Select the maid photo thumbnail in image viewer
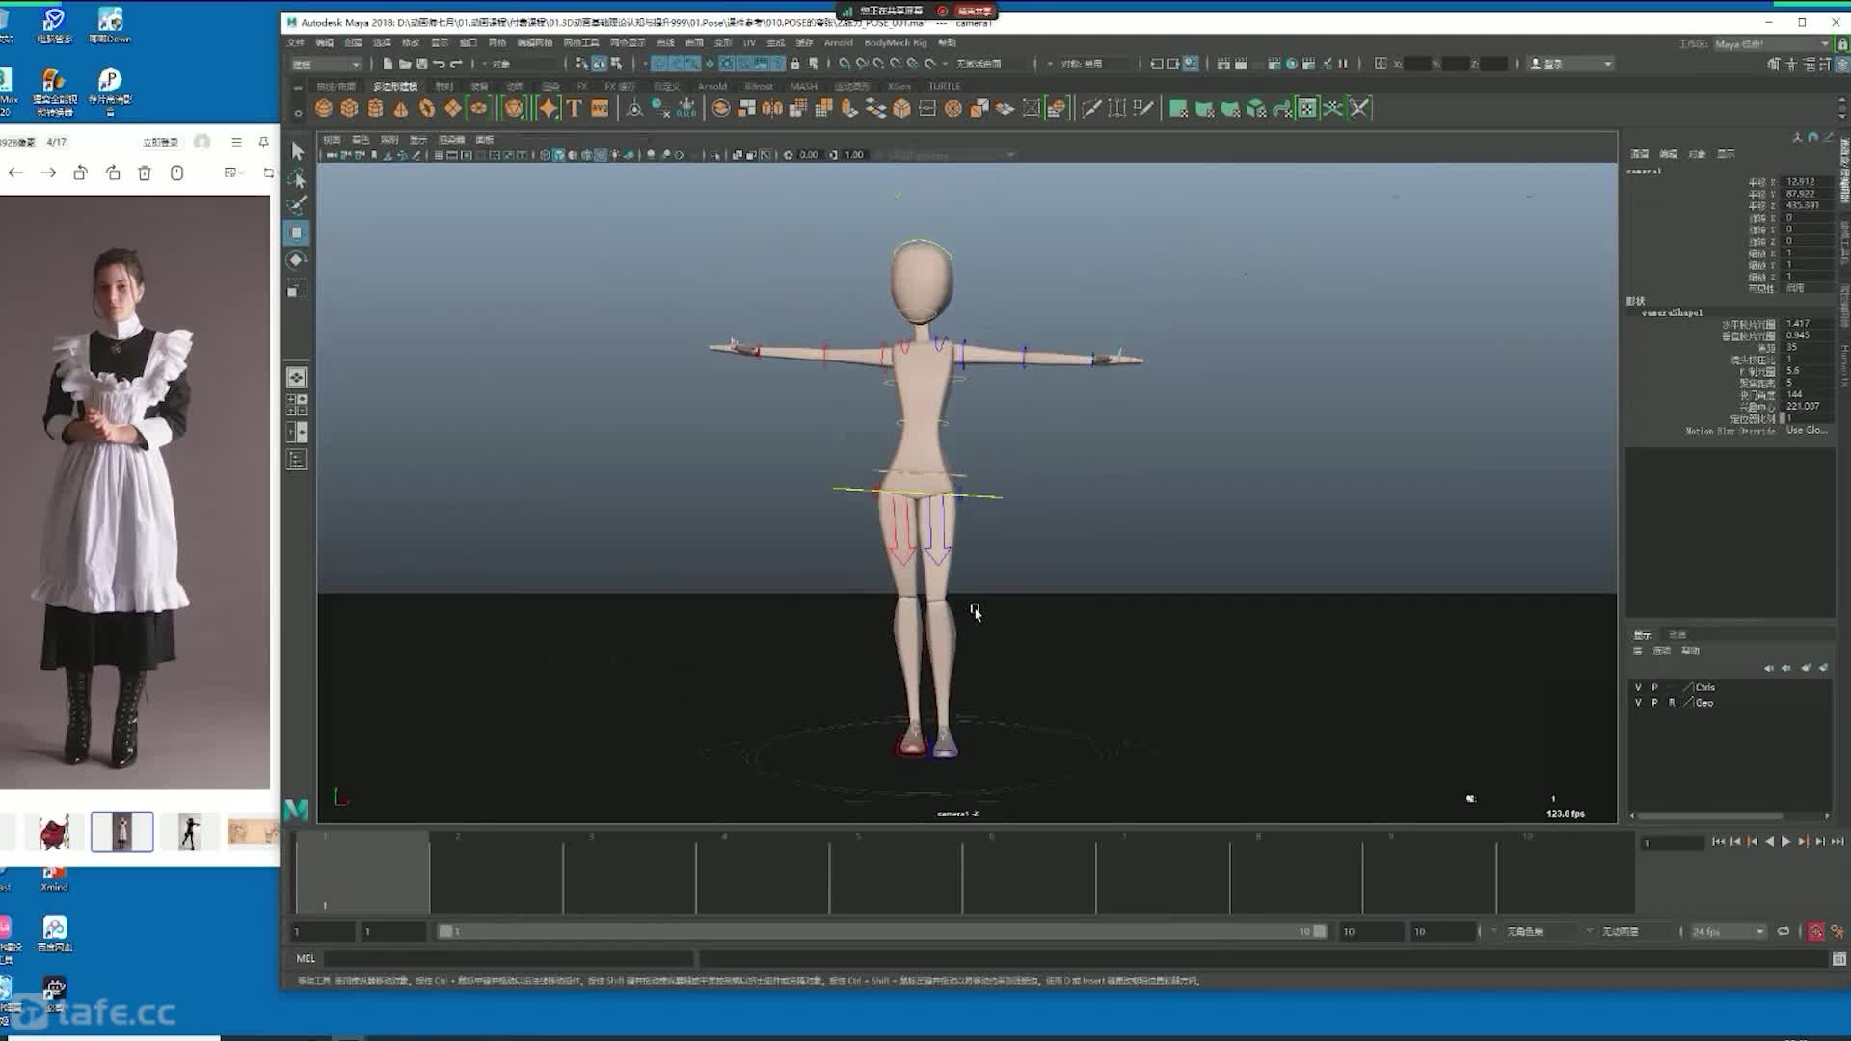The height and width of the screenshot is (1041, 1851). (x=122, y=831)
